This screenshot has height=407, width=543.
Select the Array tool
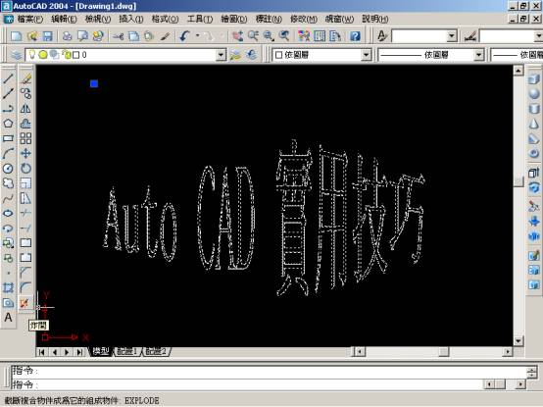point(25,138)
